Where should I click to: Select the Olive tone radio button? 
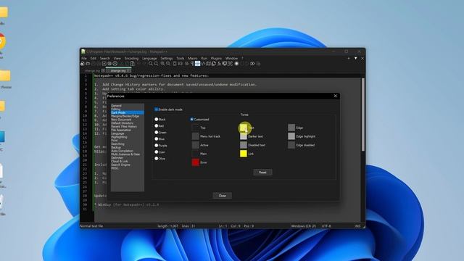(157, 158)
